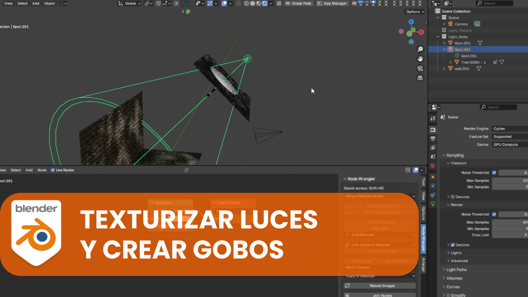Click the mesh data icon next to floor.001

tap(480, 43)
